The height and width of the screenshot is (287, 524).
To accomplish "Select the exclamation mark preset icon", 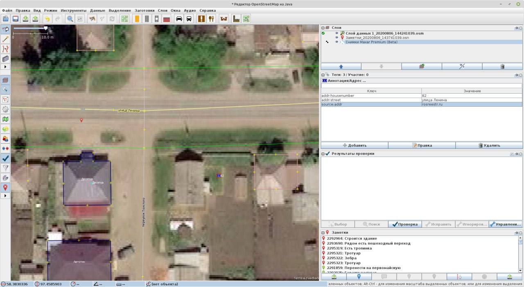I will pyautogui.click(x=201, y=19).
